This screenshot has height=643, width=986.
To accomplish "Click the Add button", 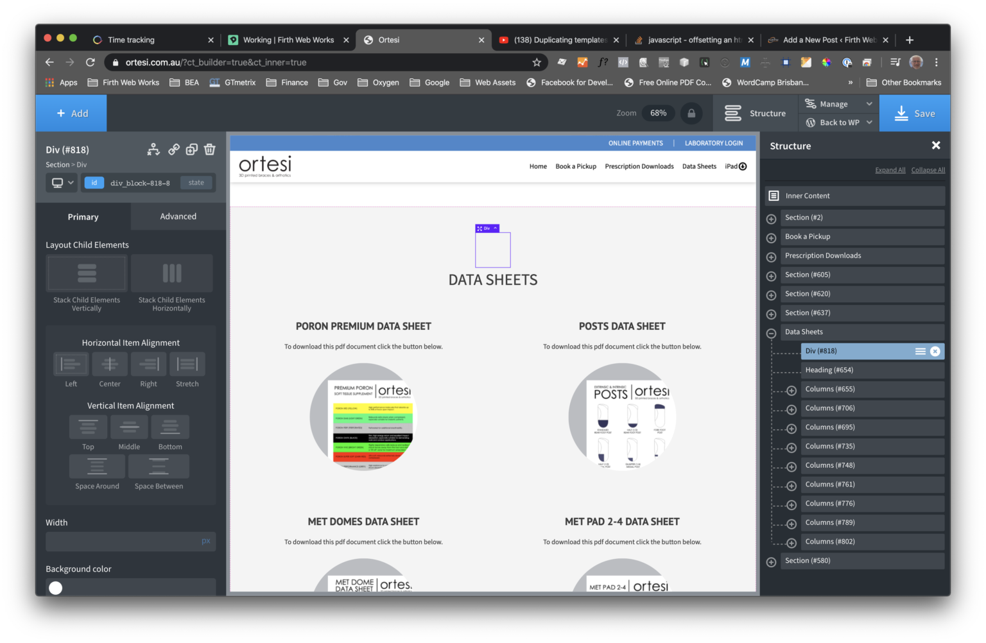I will (71, 113).
